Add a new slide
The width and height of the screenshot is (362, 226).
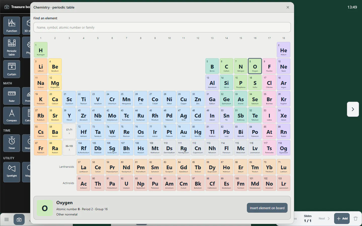(x=342, y=218)
